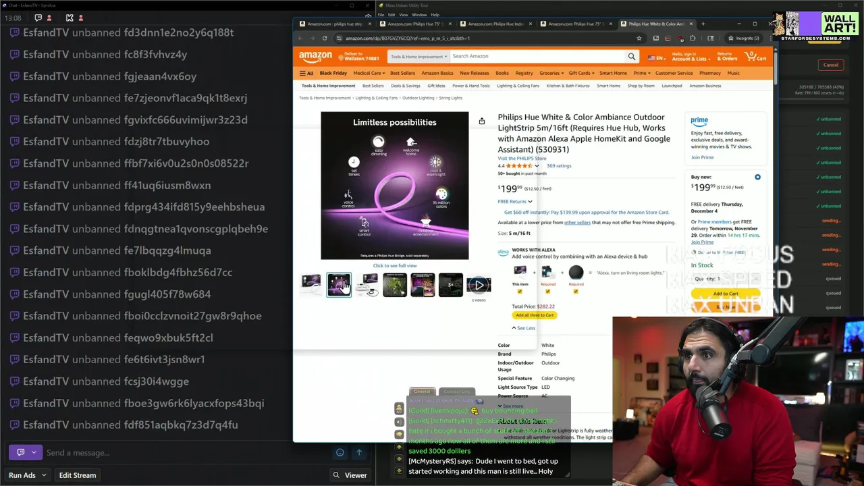Click Cancel in the Mass Unban tool
This screenshot has height=486, width=864.
point(831,65)
